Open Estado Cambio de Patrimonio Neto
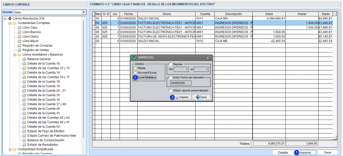Viewport: 343px width, 156px height. tap(52, 136)
